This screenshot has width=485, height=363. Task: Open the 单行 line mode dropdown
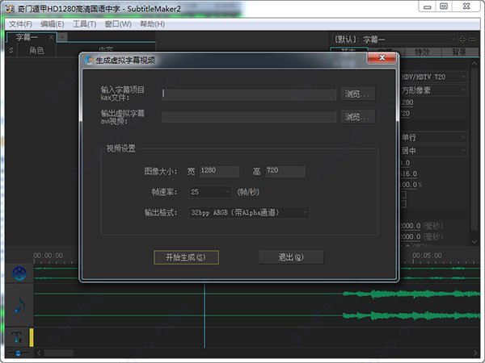(434, 137)
